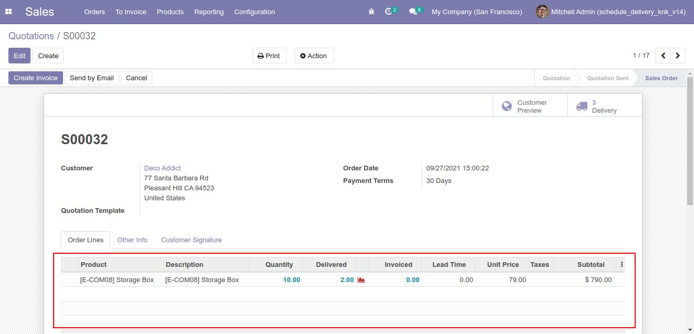The width and height of the screenshot is (694, 334).
Task: Sort by the Description column header
Action: (x=206, y=265)
